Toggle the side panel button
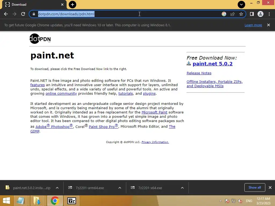Screen dimensions: 275x206 (x=252, y=14)
